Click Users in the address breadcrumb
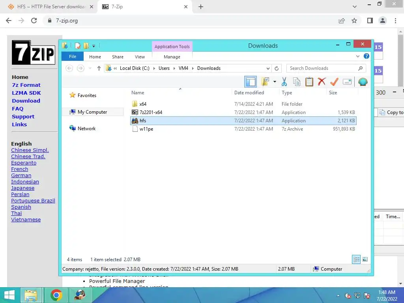The width and height of the screenshot is (404, 303). pos(164,68)
